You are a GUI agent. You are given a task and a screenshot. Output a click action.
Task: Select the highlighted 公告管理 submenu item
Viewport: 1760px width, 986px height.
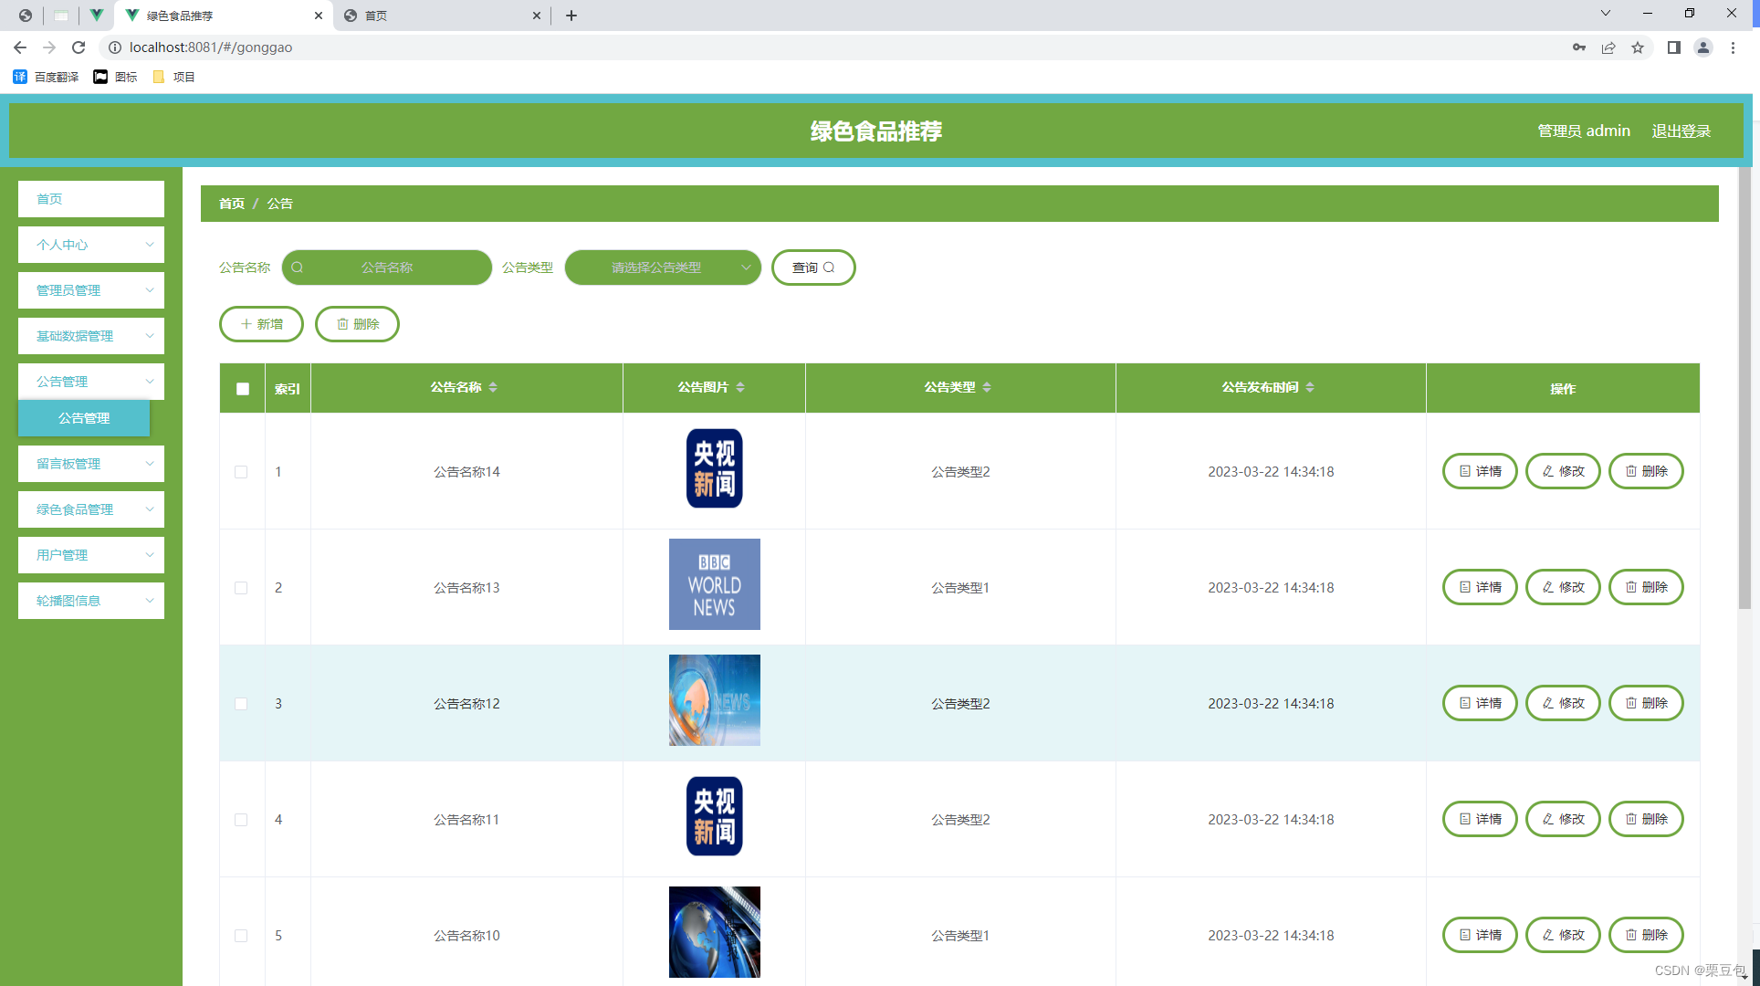tap(84, 418)
